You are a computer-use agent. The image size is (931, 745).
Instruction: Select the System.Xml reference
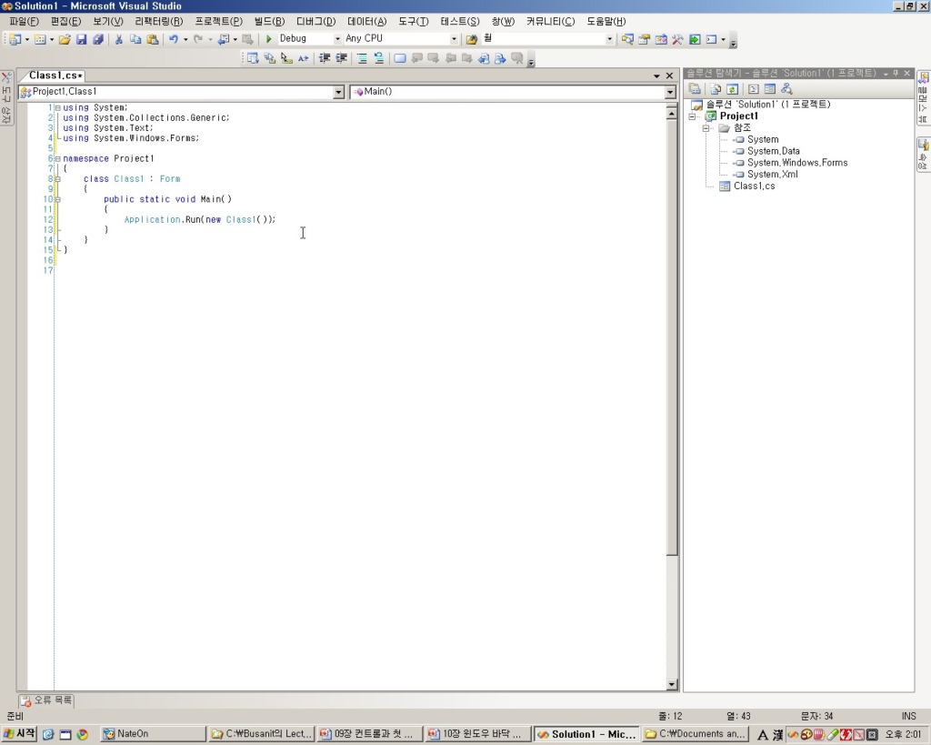772,174
